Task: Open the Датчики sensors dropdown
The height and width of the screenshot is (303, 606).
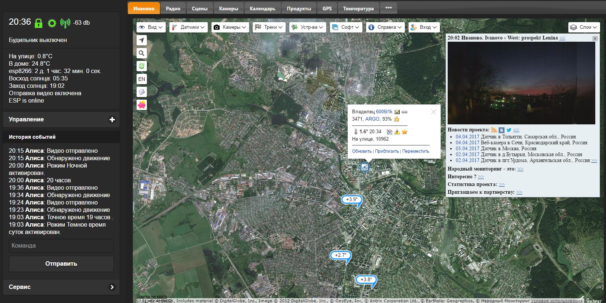Action: [x=189, y=27]
